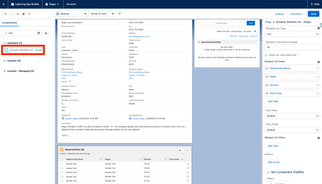Open info tooltip for Related List Fields
322x184 pixels.
tap(319, 62)
